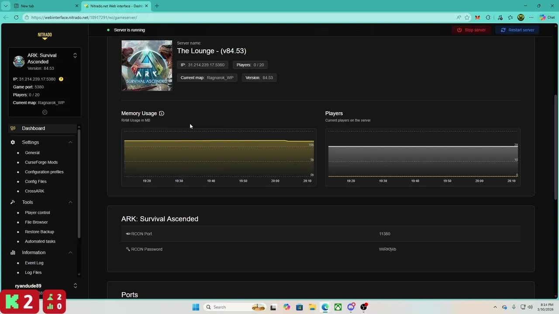
Task: Click the media control music icon
Action: coord(500,17)
